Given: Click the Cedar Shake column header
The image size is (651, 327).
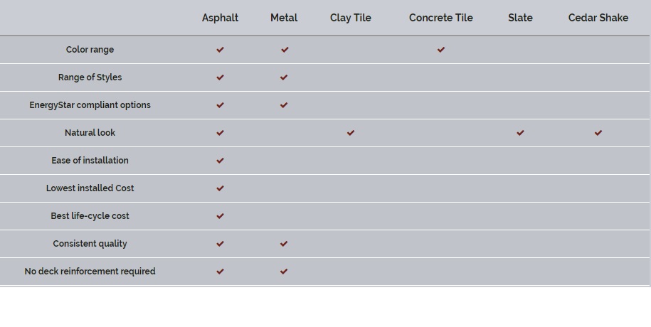Looking at the screenshot, I should pos(598,18).
